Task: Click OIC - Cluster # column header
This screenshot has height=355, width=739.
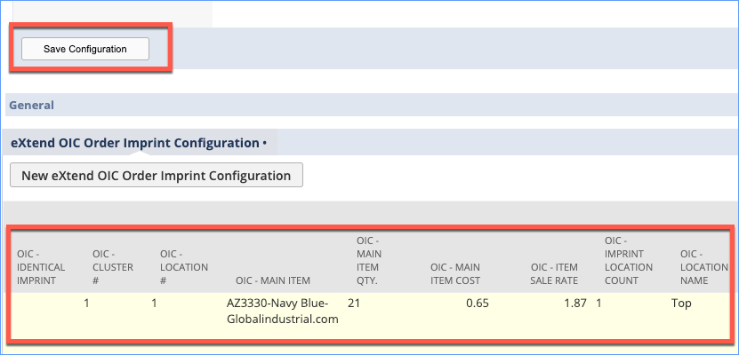Action: coord(113,267)
